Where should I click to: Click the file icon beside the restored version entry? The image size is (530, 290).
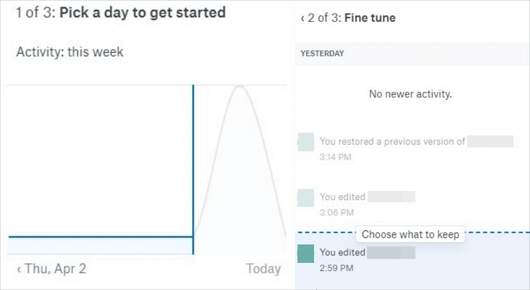[305, 141]
